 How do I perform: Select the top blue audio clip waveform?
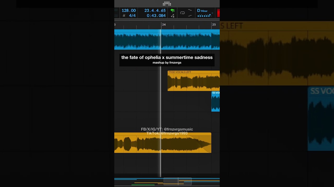167,39
